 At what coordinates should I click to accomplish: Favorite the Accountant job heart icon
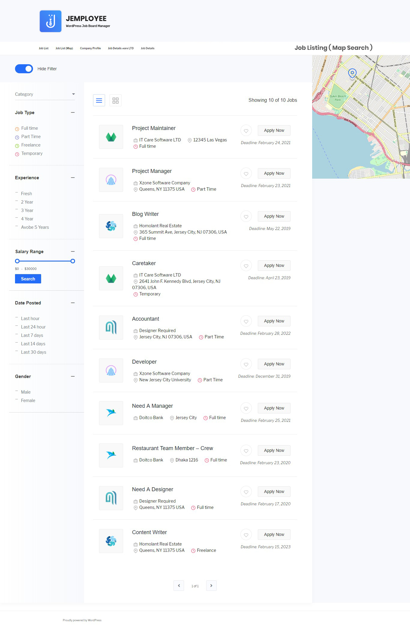point(246,321)
